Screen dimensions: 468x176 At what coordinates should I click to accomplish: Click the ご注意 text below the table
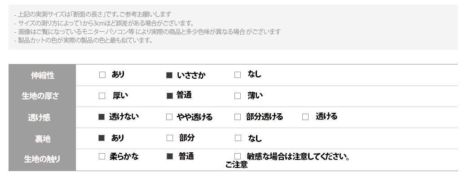236,165
